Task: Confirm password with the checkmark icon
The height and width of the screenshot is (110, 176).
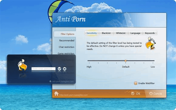Action: click(59, 69)
